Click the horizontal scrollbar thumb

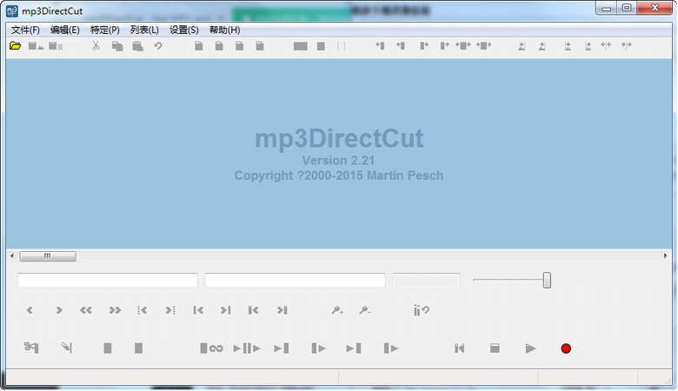[x=48, y=256]
